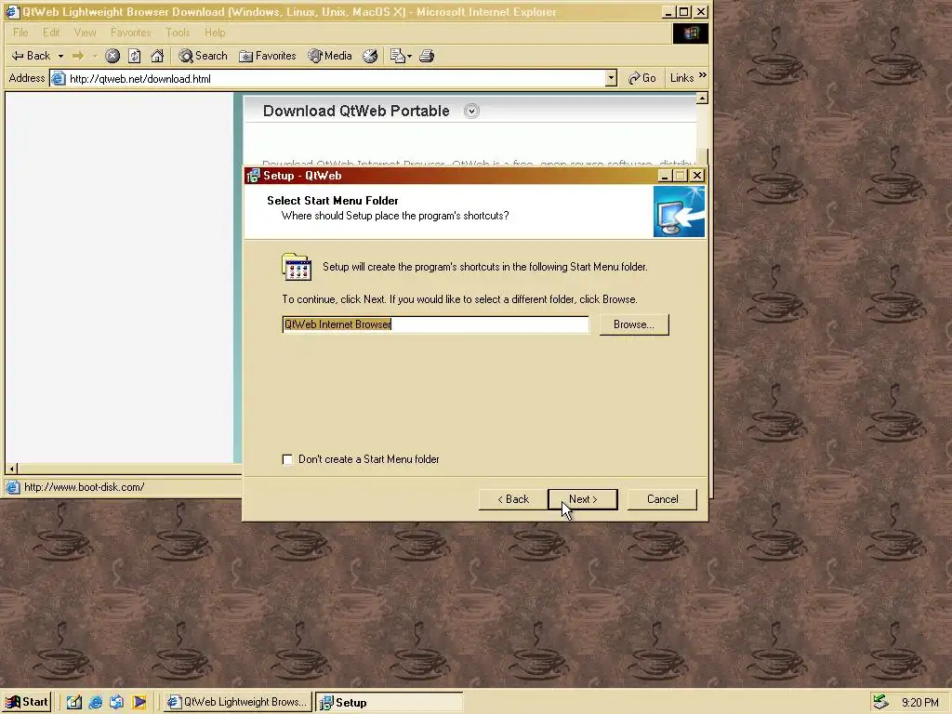This screenshot has width=952, height=714.
Task: Click the system tray network icon
Action: coord(880,702)
